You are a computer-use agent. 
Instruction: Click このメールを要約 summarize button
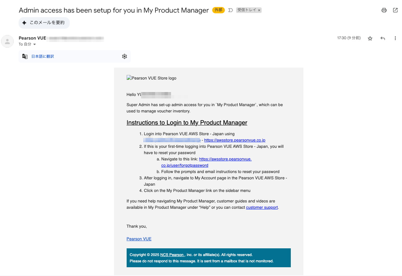click(44, 23)
